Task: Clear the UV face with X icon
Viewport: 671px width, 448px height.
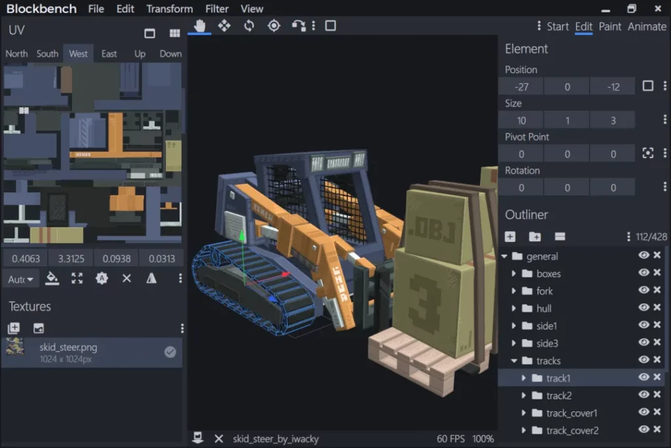Action: click(x=126, y=278)
